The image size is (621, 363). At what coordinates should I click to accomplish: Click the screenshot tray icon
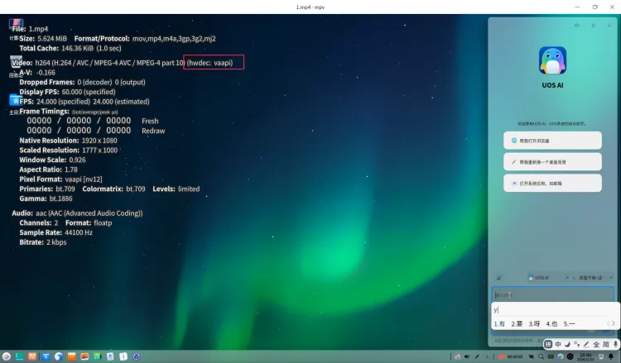coord(531,356)
